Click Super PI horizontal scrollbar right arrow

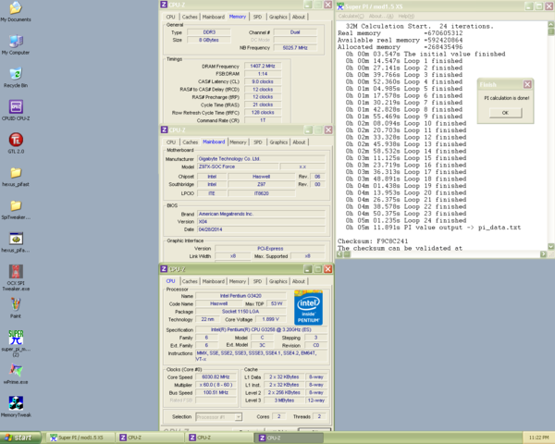[543, 253]
